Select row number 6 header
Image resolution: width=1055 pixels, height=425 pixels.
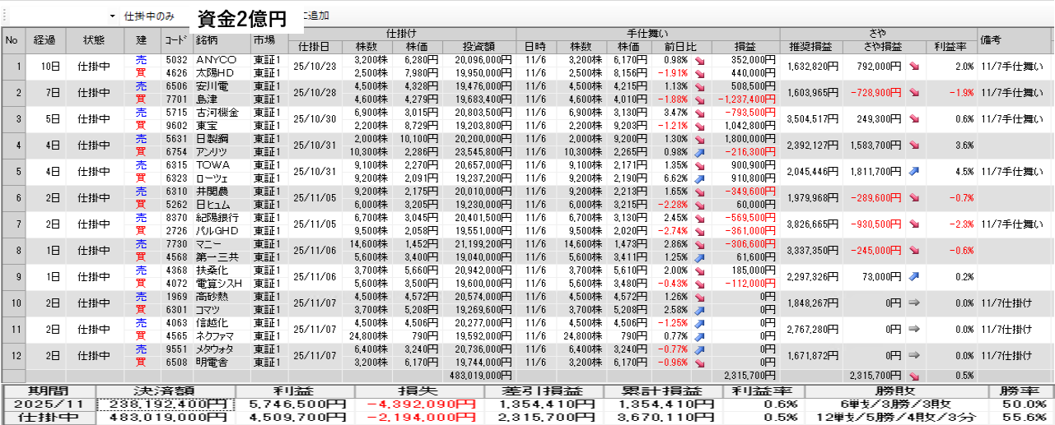click(13, 198)
